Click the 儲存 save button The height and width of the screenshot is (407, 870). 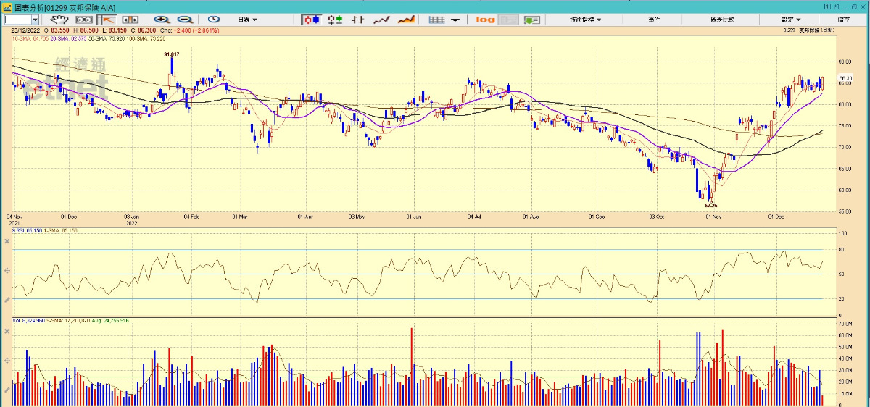(844, 20)
